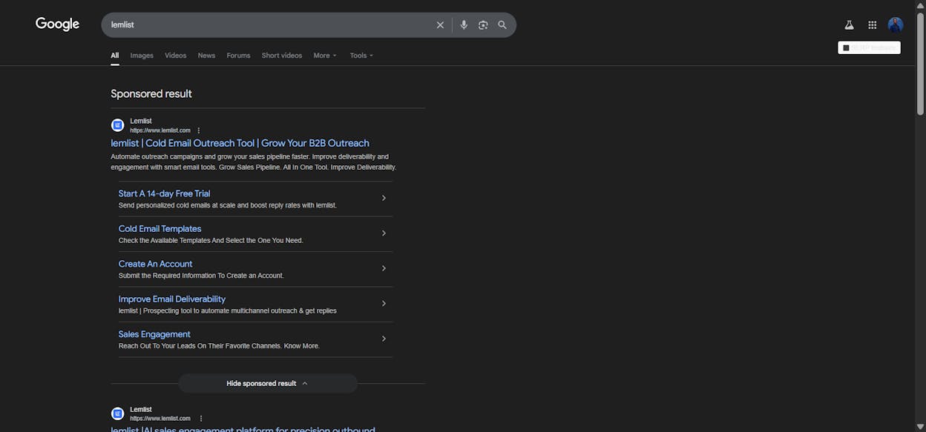Start voice search with the microphone icon
The width and height of the screenshot is (926, 432).
pyautogui.click(x=464, y=25)
